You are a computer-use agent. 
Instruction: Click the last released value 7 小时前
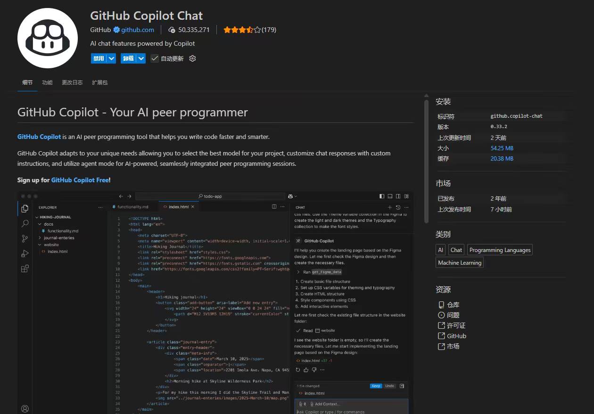[501, 210]
